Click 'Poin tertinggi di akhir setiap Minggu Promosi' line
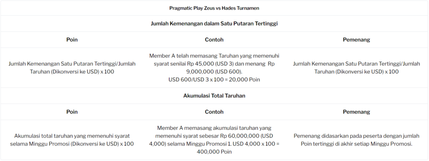429x161 pixels. (357, 144)
